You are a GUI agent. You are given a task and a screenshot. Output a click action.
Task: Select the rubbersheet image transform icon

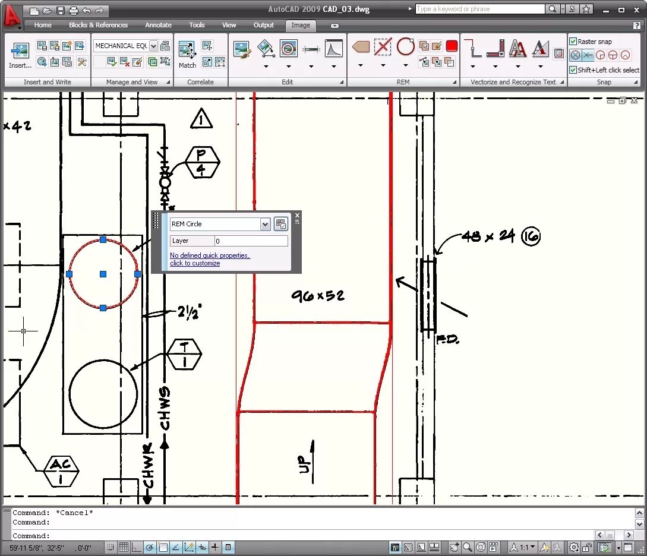pyautogui.click(x=266, y=48)
